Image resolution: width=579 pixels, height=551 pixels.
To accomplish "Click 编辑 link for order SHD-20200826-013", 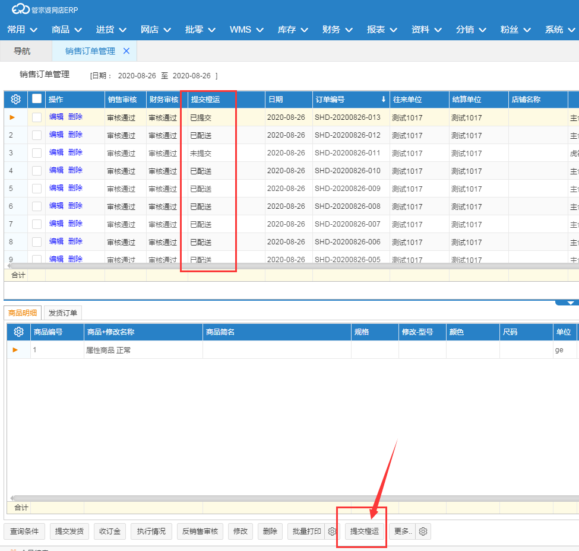I will tap(56, 116).
